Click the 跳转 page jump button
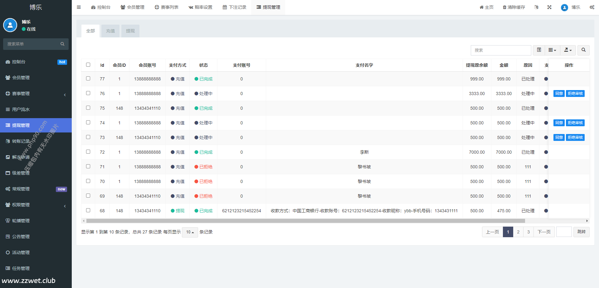Image resolution: width=599 pixels, height=288 pixels. coord(582,232)
